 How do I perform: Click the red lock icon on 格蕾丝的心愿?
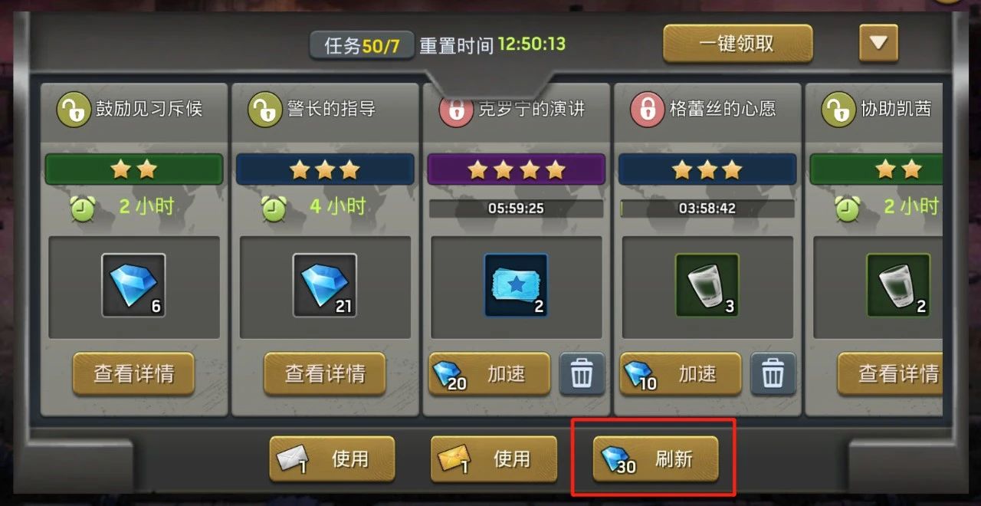(x=647, y=110)
